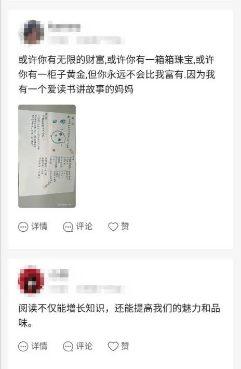Click 赞 label under the second post
This screenshot has height=369, width=241.
(125, 346)
